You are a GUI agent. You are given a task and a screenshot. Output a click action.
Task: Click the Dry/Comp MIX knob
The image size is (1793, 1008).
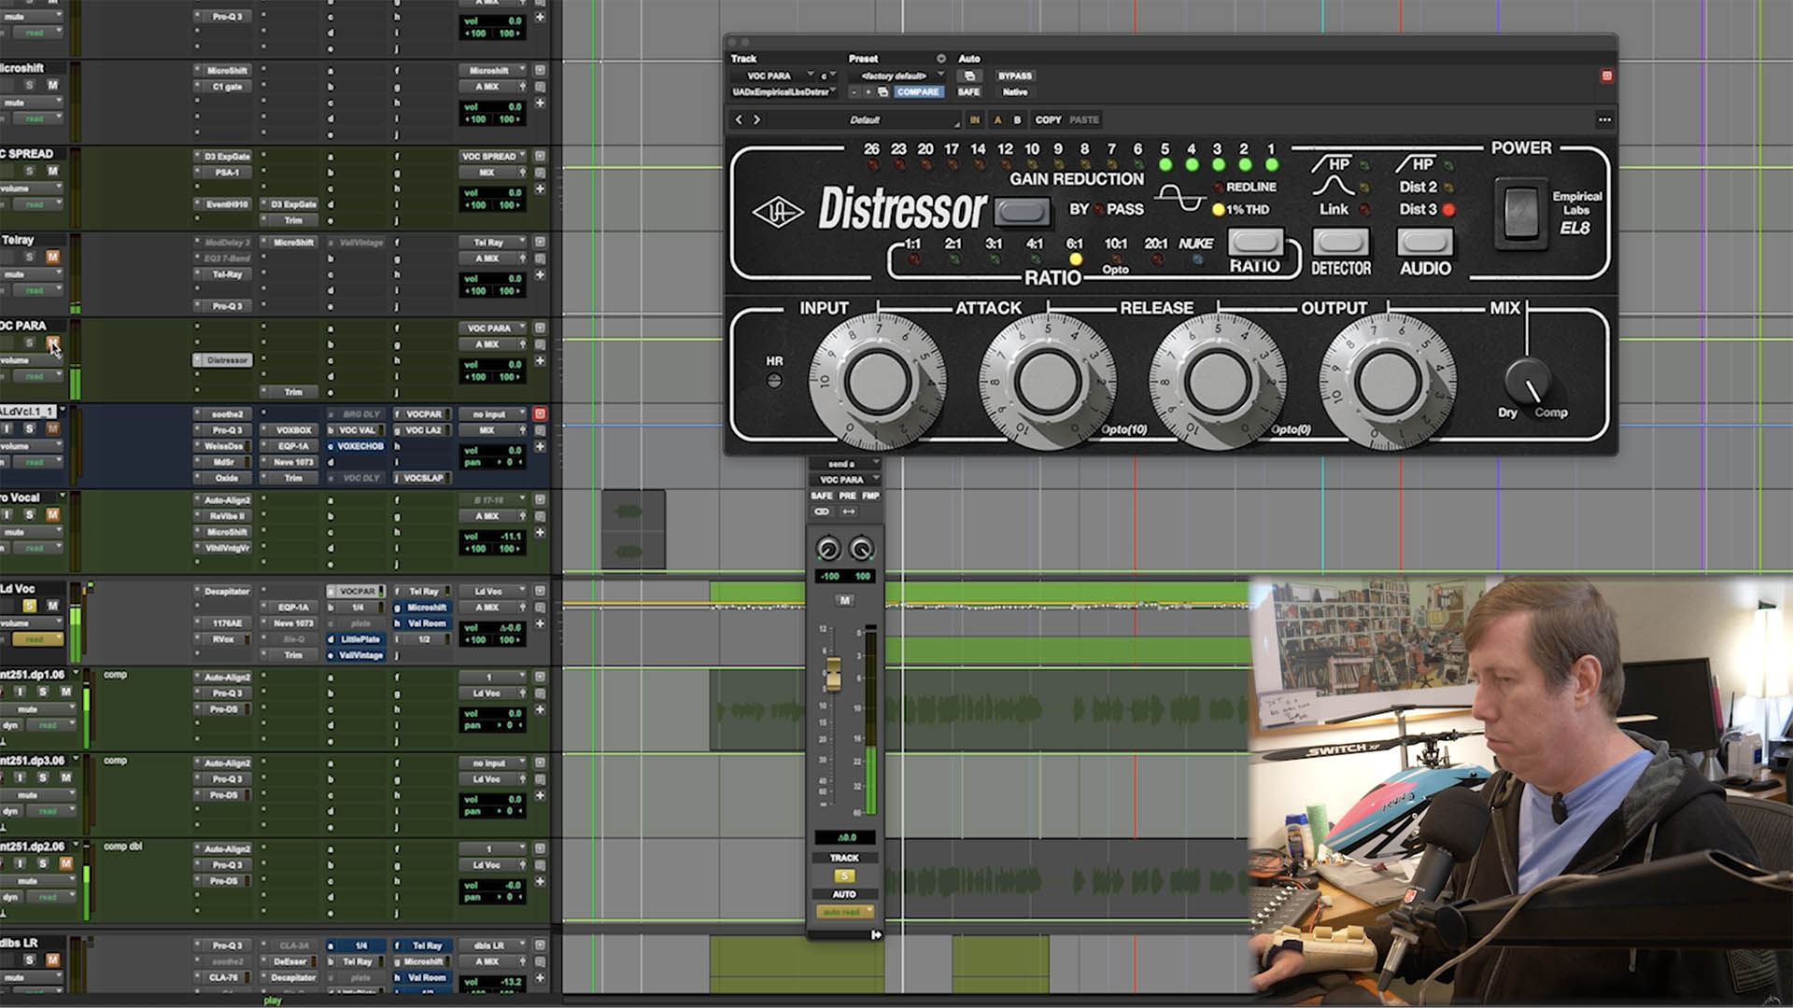pyautogui.click(x=1528, y=381)
